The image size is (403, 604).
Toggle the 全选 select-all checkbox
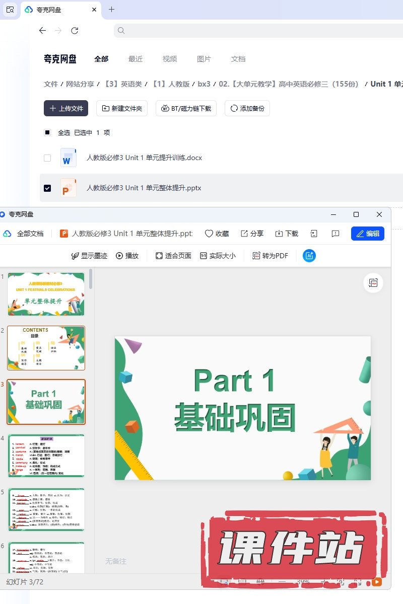47,133
